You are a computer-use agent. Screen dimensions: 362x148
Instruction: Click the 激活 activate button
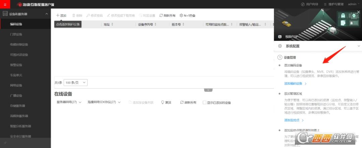pos(166,102)
